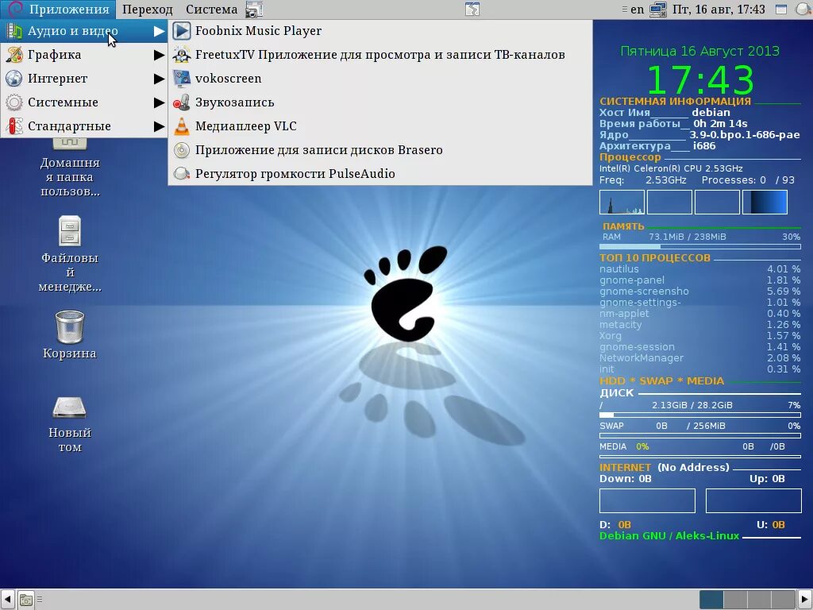Click the PulseAudio volume control icon
Viewport: 813px width, 610px height.
[182, 174]
